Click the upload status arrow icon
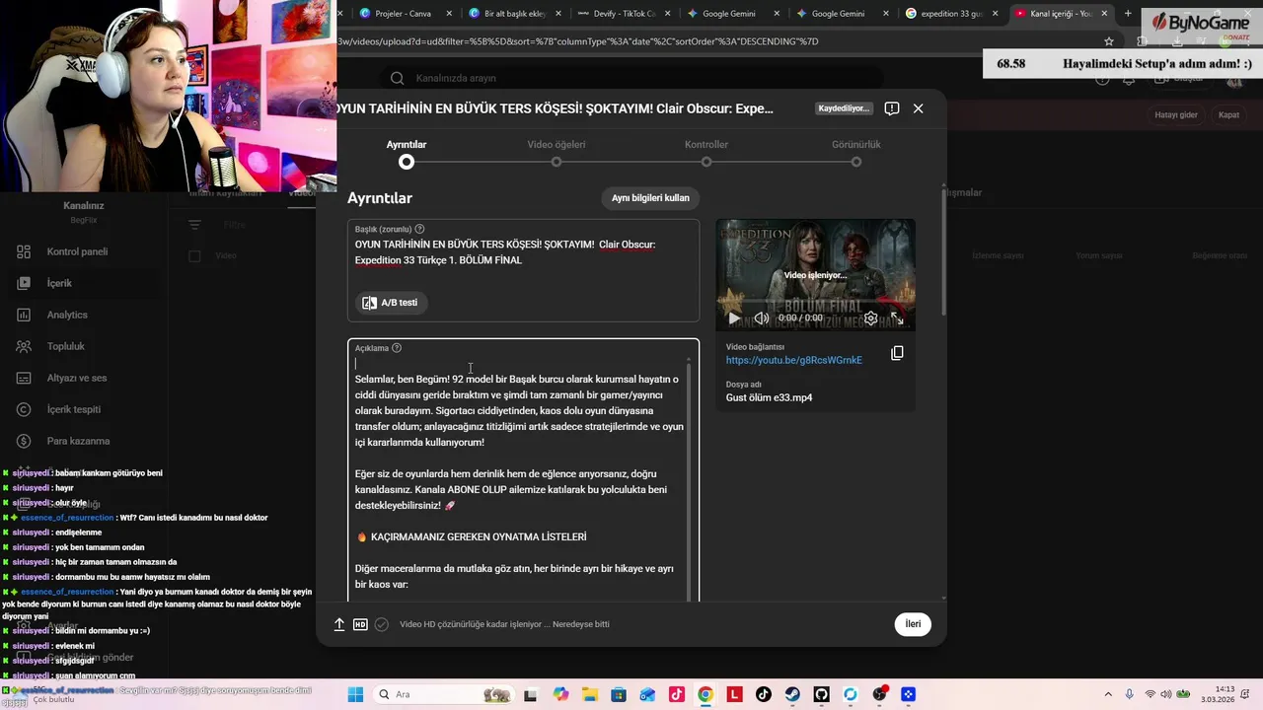 point(339,624)
